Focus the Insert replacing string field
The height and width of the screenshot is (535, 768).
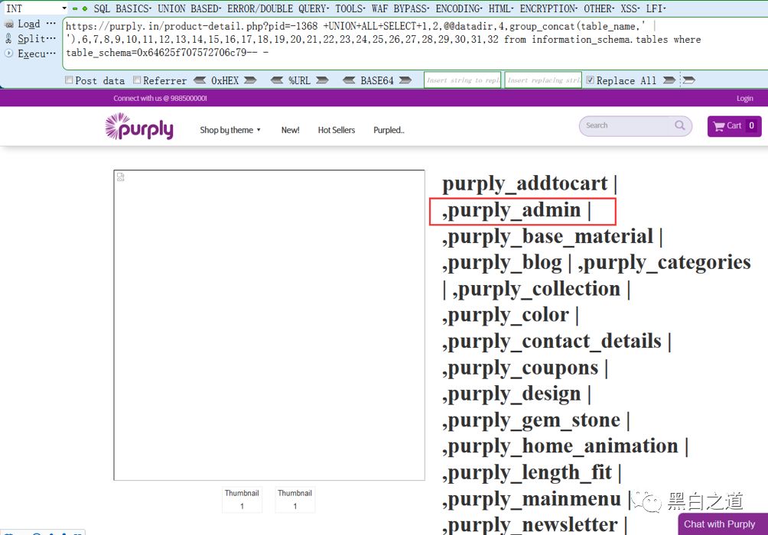(x=543, y=80)
